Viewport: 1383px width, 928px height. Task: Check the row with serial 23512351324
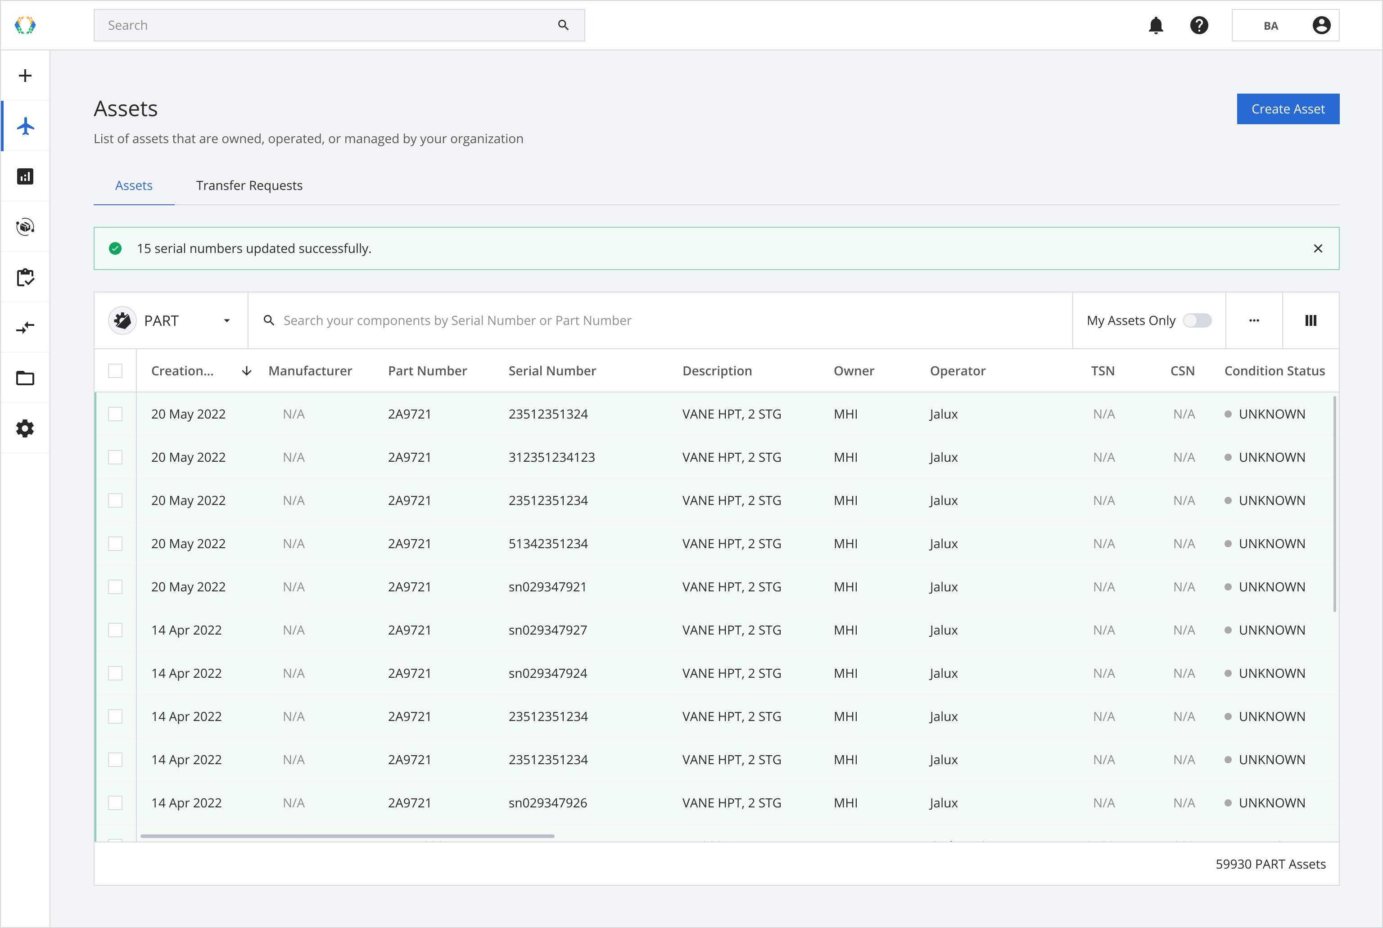coord(115,414)
